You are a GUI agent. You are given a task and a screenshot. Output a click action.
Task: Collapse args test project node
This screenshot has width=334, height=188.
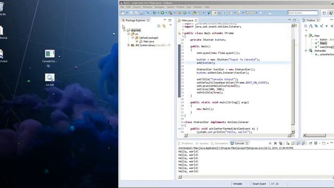pyautogui.click(x=124, y=30)
